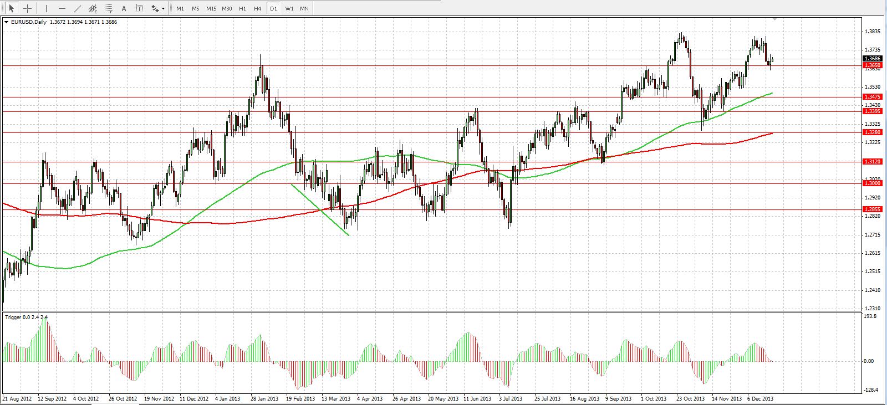The width and height of the screenshot is (887, 405).
Task: Click the 1.3835 price scale value
Action: pos(873,32)
